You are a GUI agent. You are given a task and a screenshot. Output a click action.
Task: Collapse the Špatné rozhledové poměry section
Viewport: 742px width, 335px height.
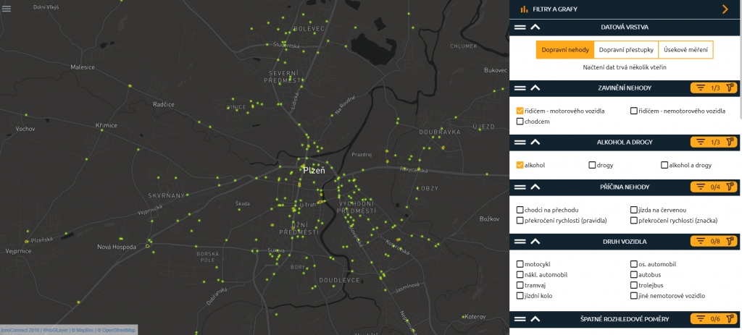point(535,319)
